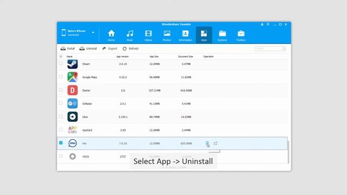This screenshot has height=195, width=347.
Task: Click the Uber name text
Action: 85,117
